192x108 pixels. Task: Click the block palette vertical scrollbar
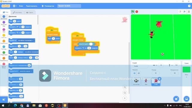(38, 19)
